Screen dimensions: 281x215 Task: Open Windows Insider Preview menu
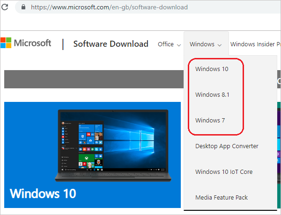tap(255, 44)
